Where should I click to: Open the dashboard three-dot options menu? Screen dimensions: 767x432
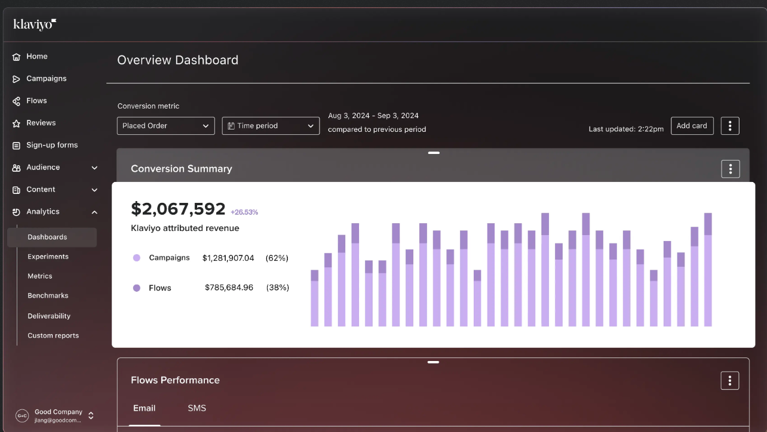coord(730,126)
